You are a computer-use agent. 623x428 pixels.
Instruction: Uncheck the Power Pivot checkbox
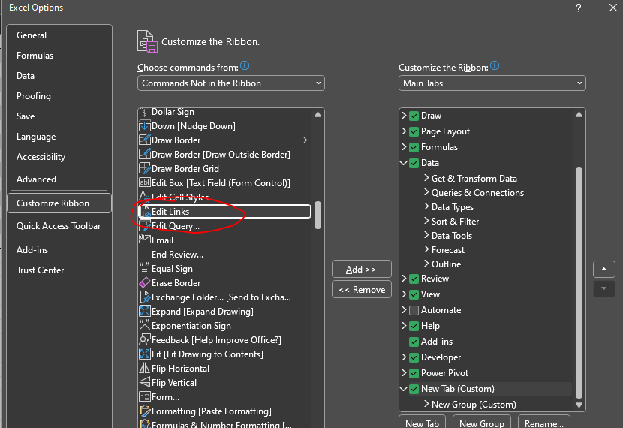(x=414, y=373)
